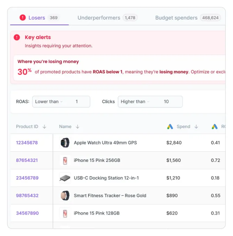Click the Google Ads icon beside Spend
The width and height of the screenshot is (233, 236).
[170, 127]
